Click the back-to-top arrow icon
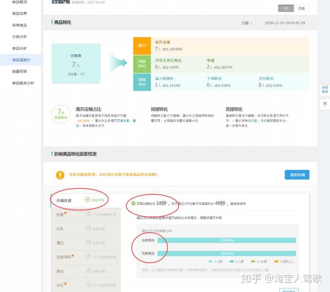 (325, 104)
